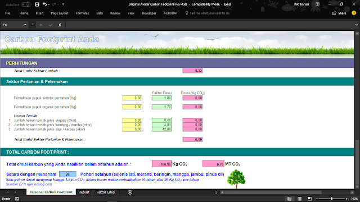Click the Share button

click(x=339, y=13)
